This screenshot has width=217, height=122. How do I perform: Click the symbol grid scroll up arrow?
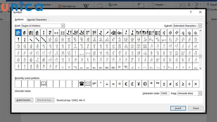click(x=200, y=31)
